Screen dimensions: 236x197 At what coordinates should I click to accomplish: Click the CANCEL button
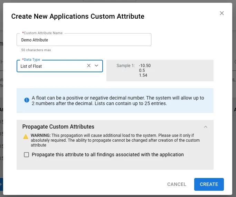(177, 184)
